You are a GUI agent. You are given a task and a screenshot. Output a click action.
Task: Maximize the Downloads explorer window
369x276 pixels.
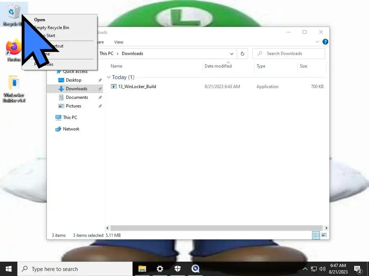click(x=304, y=32)
